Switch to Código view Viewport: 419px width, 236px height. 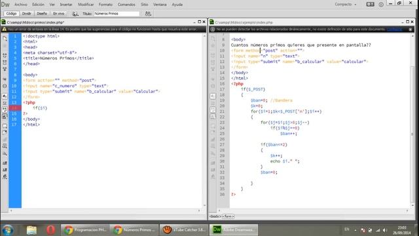11,13
